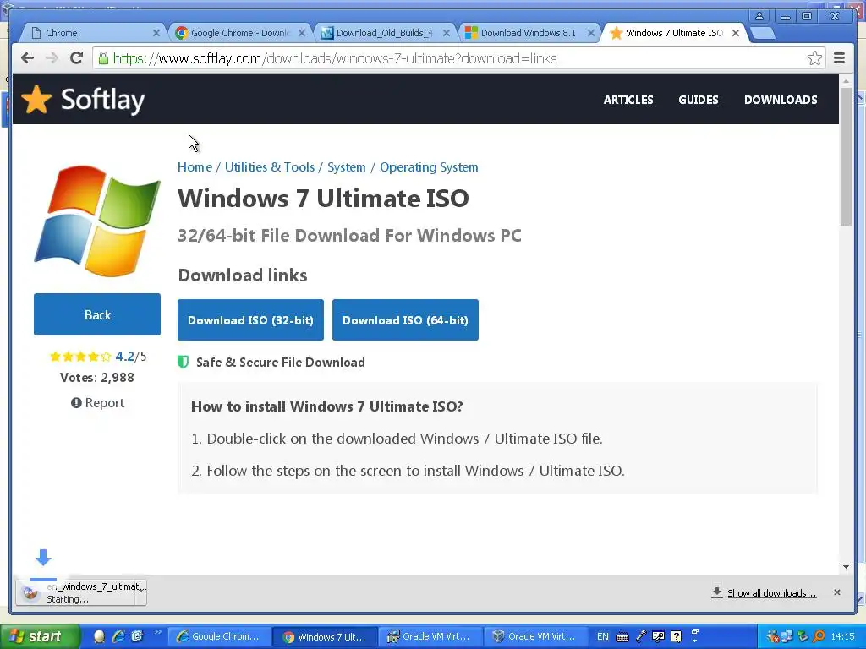Click the blue Back button

click(x=97, y=314)
